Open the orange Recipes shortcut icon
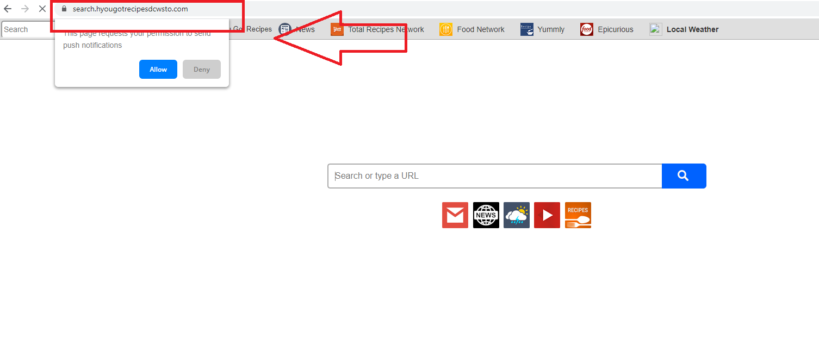 pyautogui.click(x=578, y=215)
